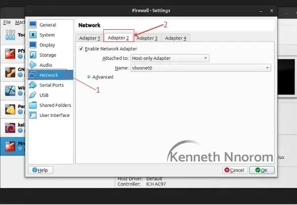Select the Shared Folders icon
This screenshot has height=205, width=297.
point(33,105)
